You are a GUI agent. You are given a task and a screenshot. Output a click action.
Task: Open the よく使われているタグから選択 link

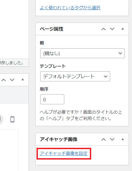[70, 8]
